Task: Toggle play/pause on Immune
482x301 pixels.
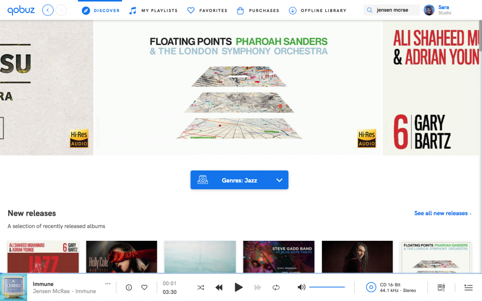Action: point(239,287)
